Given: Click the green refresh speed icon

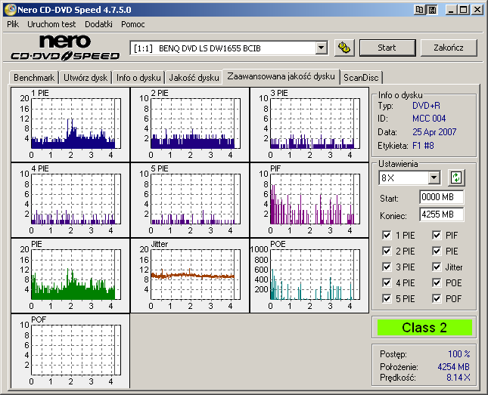Looking at the screenshot, I should coord(455,177).
